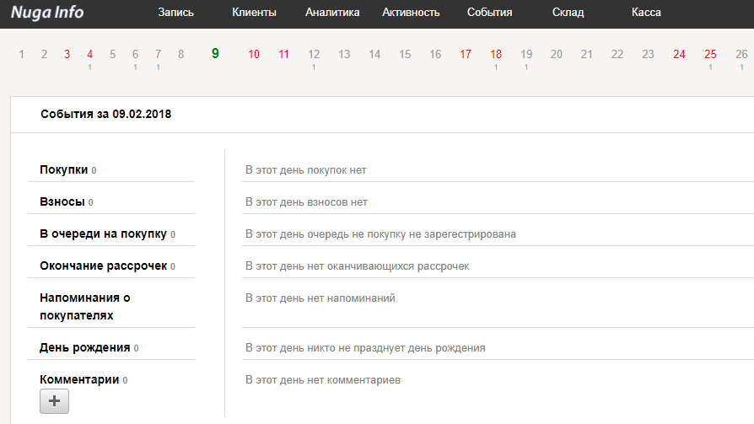This screenshot has height=424, width=754.
Task: Show Напоминания о покупателях category
Action: (x=85, y=306)
